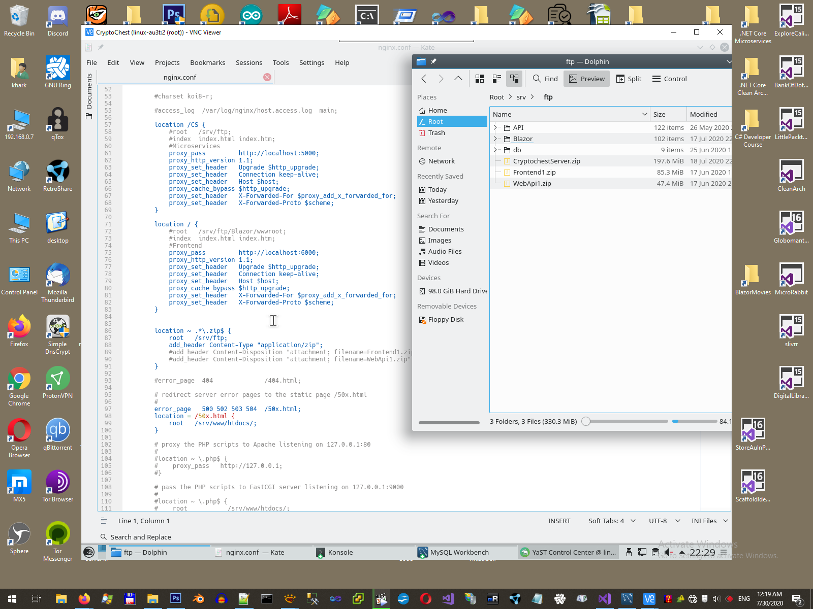
Task: Expand the API folder tree row
Action: pyautogui.click(x=495, y=127)
